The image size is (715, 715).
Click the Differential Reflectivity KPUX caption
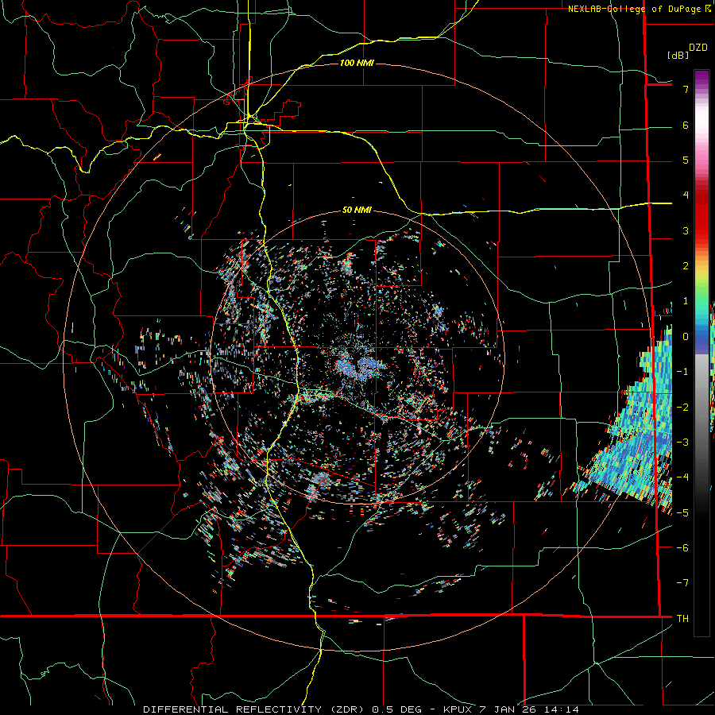click(361, 709)
